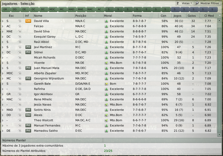Click the Prt icon beside Manuel Fernandes
223x156 pixels.
(28, 125)
